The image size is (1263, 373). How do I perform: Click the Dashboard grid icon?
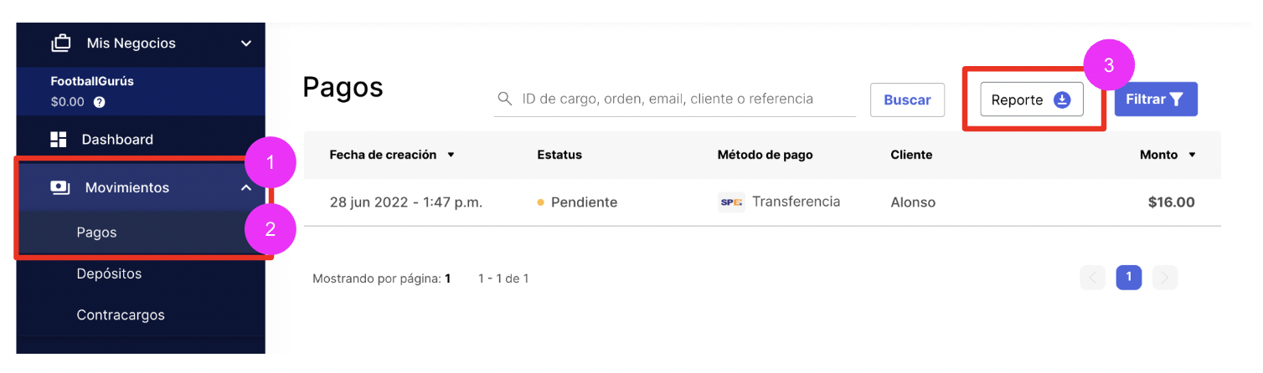tap(59, 140)
